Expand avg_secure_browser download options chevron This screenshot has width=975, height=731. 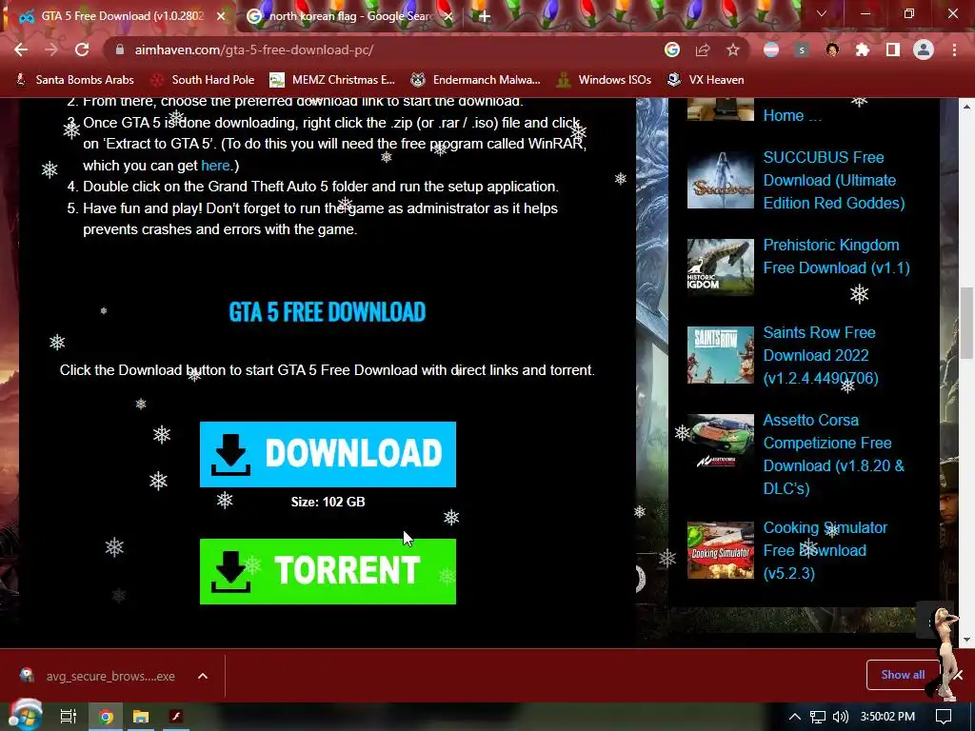coord(203,676)
